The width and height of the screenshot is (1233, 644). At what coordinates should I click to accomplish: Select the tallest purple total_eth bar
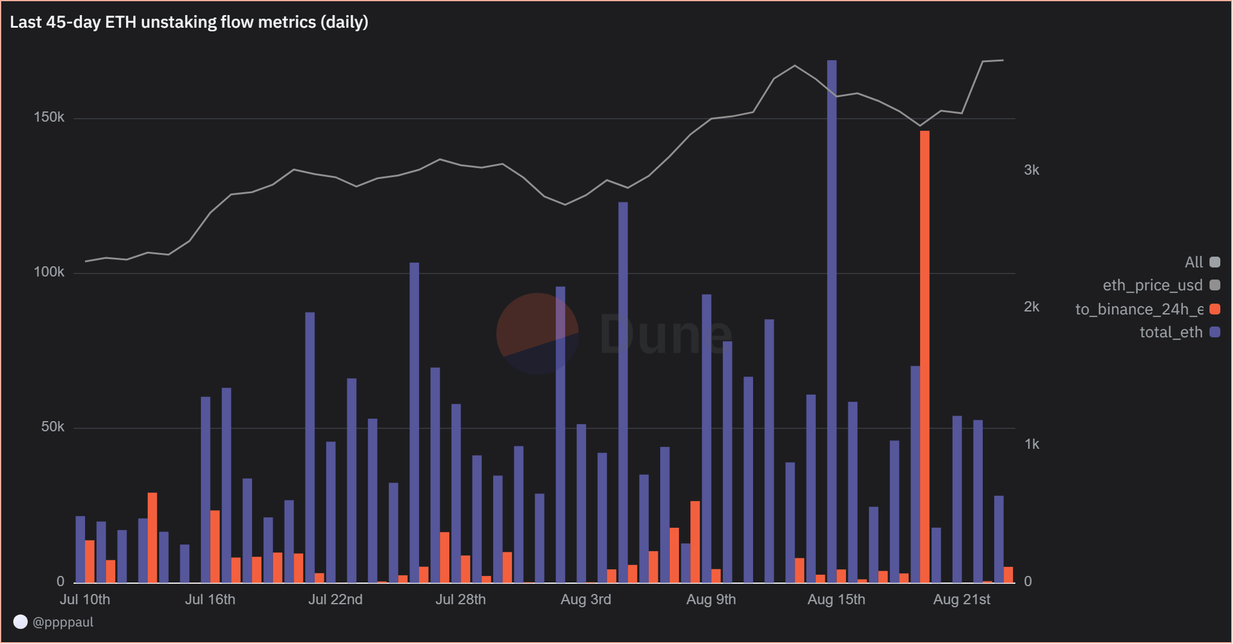(831, 321)
